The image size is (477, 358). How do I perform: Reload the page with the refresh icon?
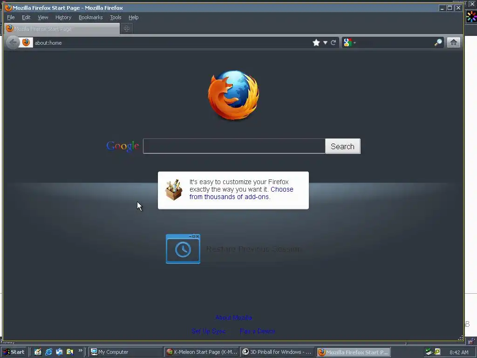[x=334, y=42]
